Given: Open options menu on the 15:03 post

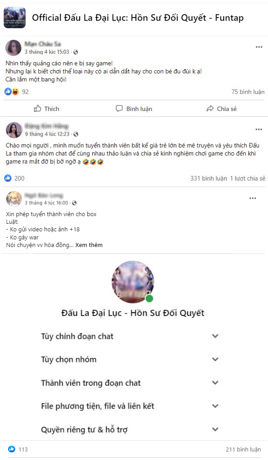Looking at the screenshot, I should coord(259,47).
